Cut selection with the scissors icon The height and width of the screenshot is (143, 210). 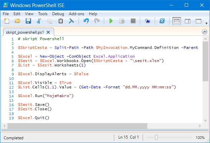point(39,21)
